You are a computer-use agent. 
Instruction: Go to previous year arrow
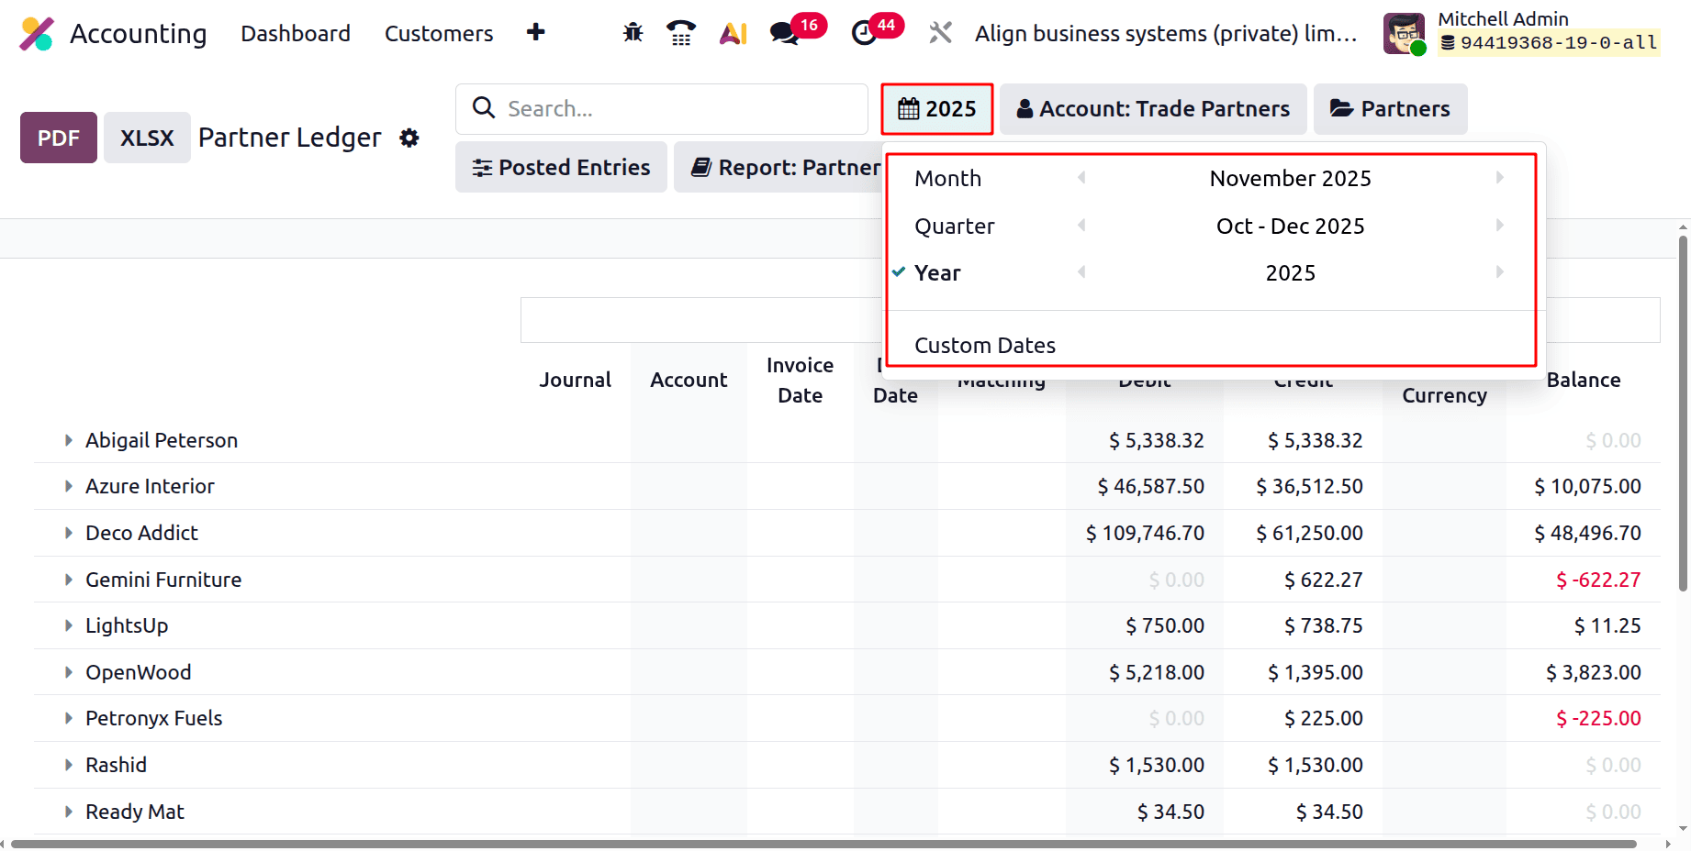(x=1081, y=272)
